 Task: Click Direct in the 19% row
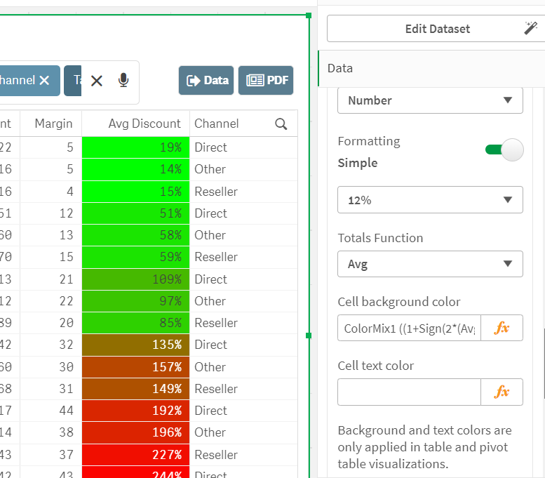[x=210, y=147]
